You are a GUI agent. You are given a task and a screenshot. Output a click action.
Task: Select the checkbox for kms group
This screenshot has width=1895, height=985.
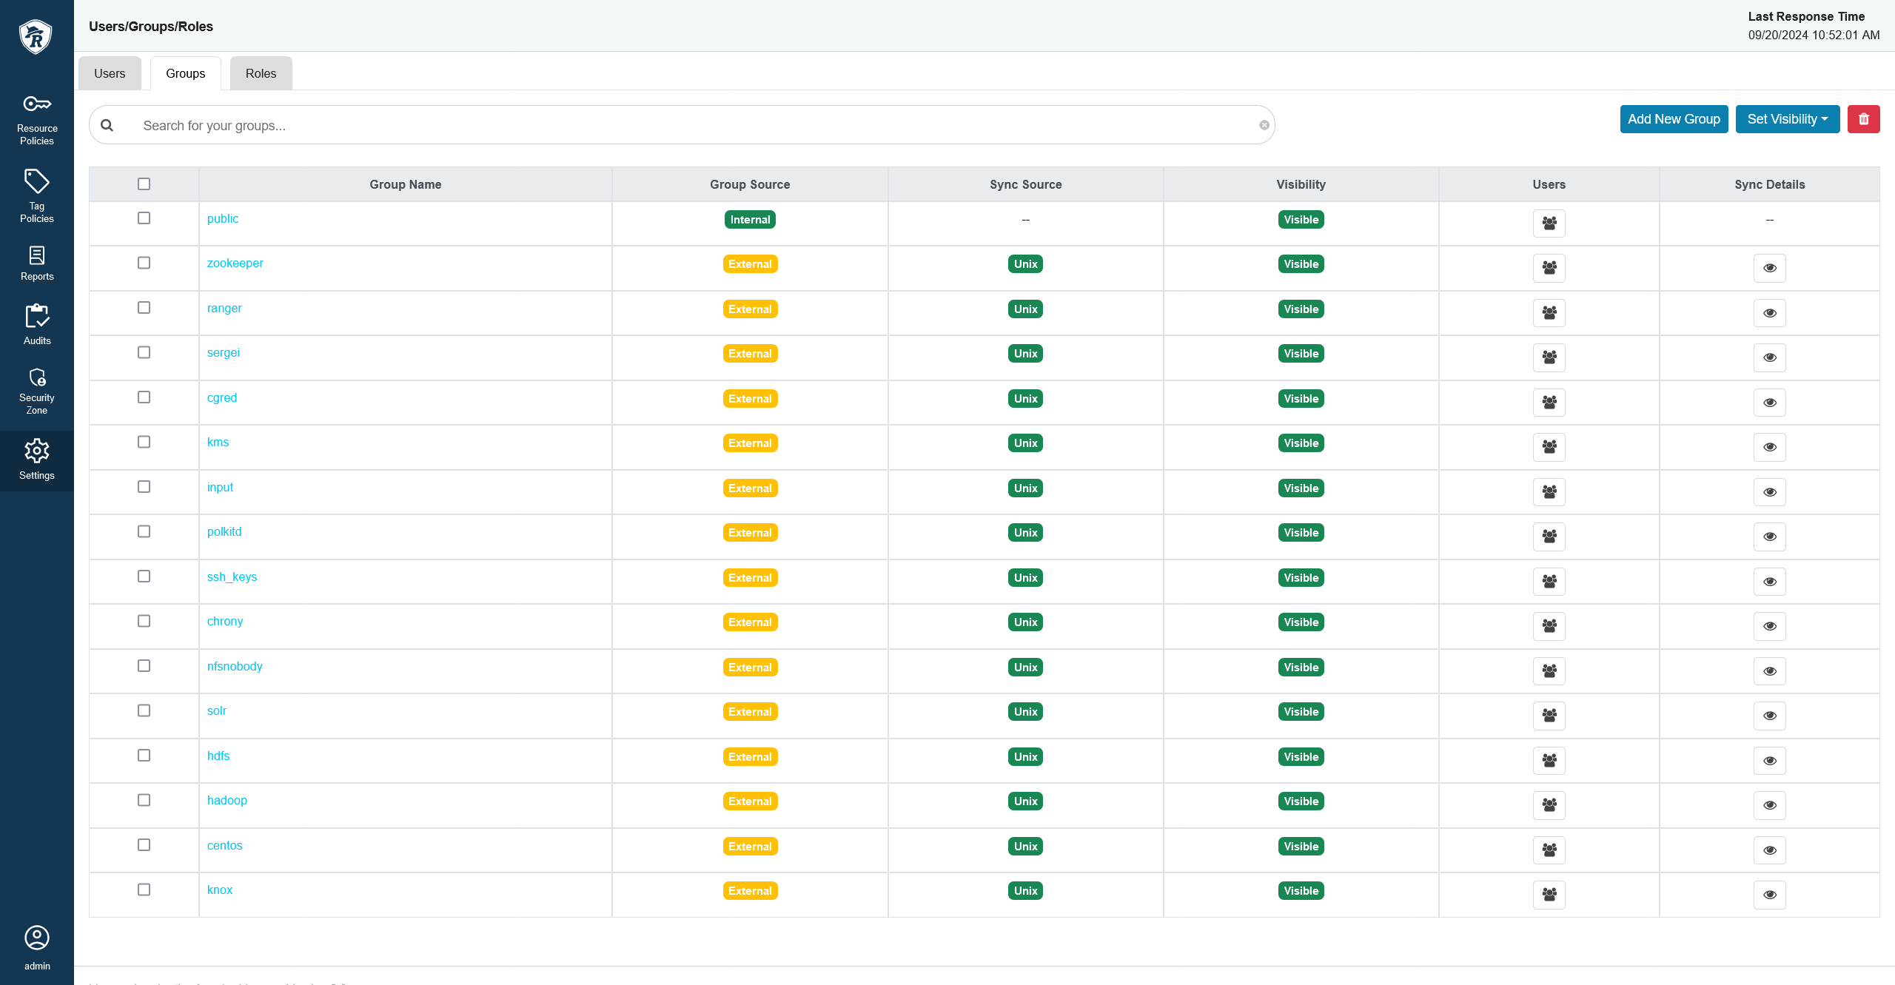click(x=143, y=443)
